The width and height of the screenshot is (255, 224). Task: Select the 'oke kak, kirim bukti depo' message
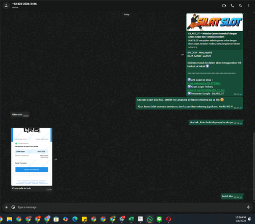point(216,122)
